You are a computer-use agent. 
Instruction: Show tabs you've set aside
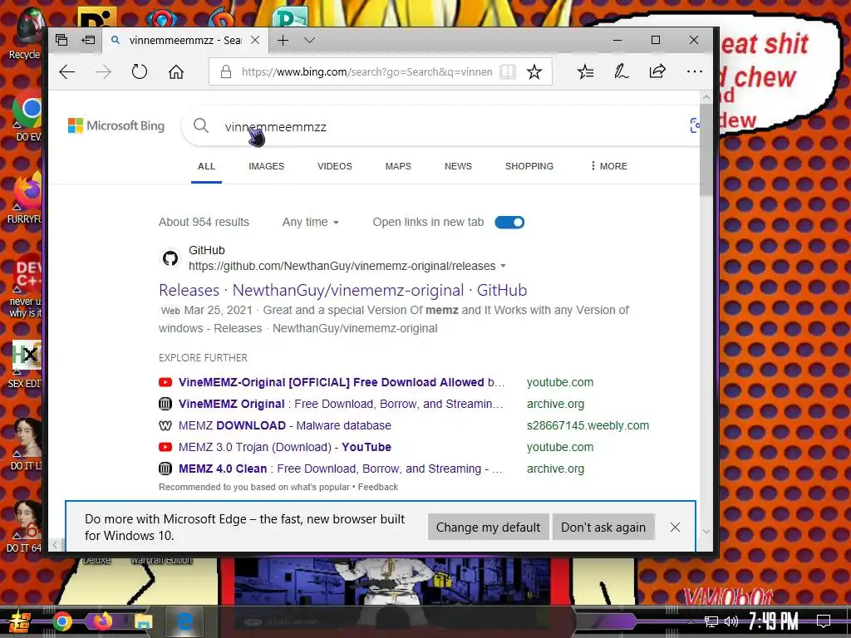(x=61, y=40)
